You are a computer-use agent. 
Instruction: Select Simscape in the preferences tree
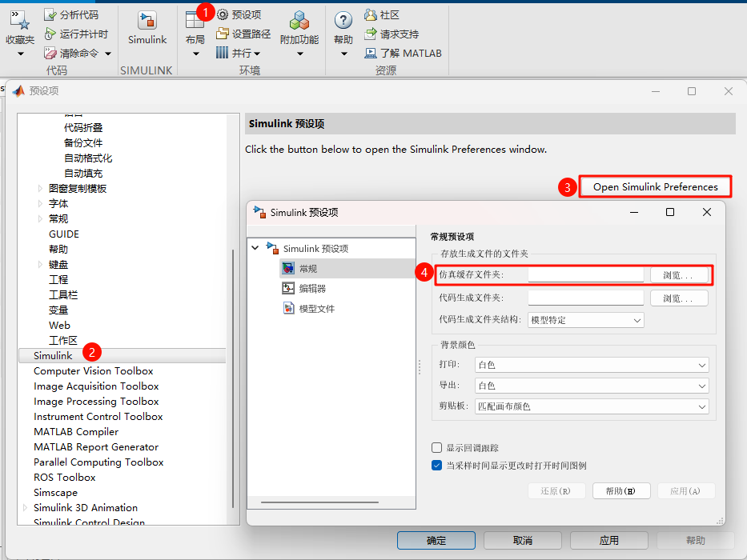point(55,492)
